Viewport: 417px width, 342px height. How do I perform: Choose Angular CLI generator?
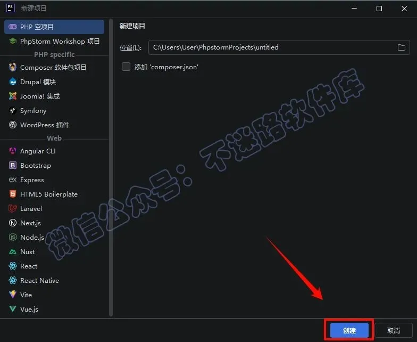[54, 151]
